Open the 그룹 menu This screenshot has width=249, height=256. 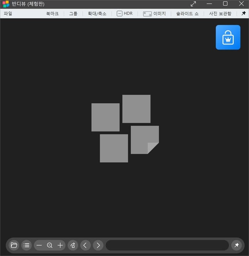coord(73,14)
